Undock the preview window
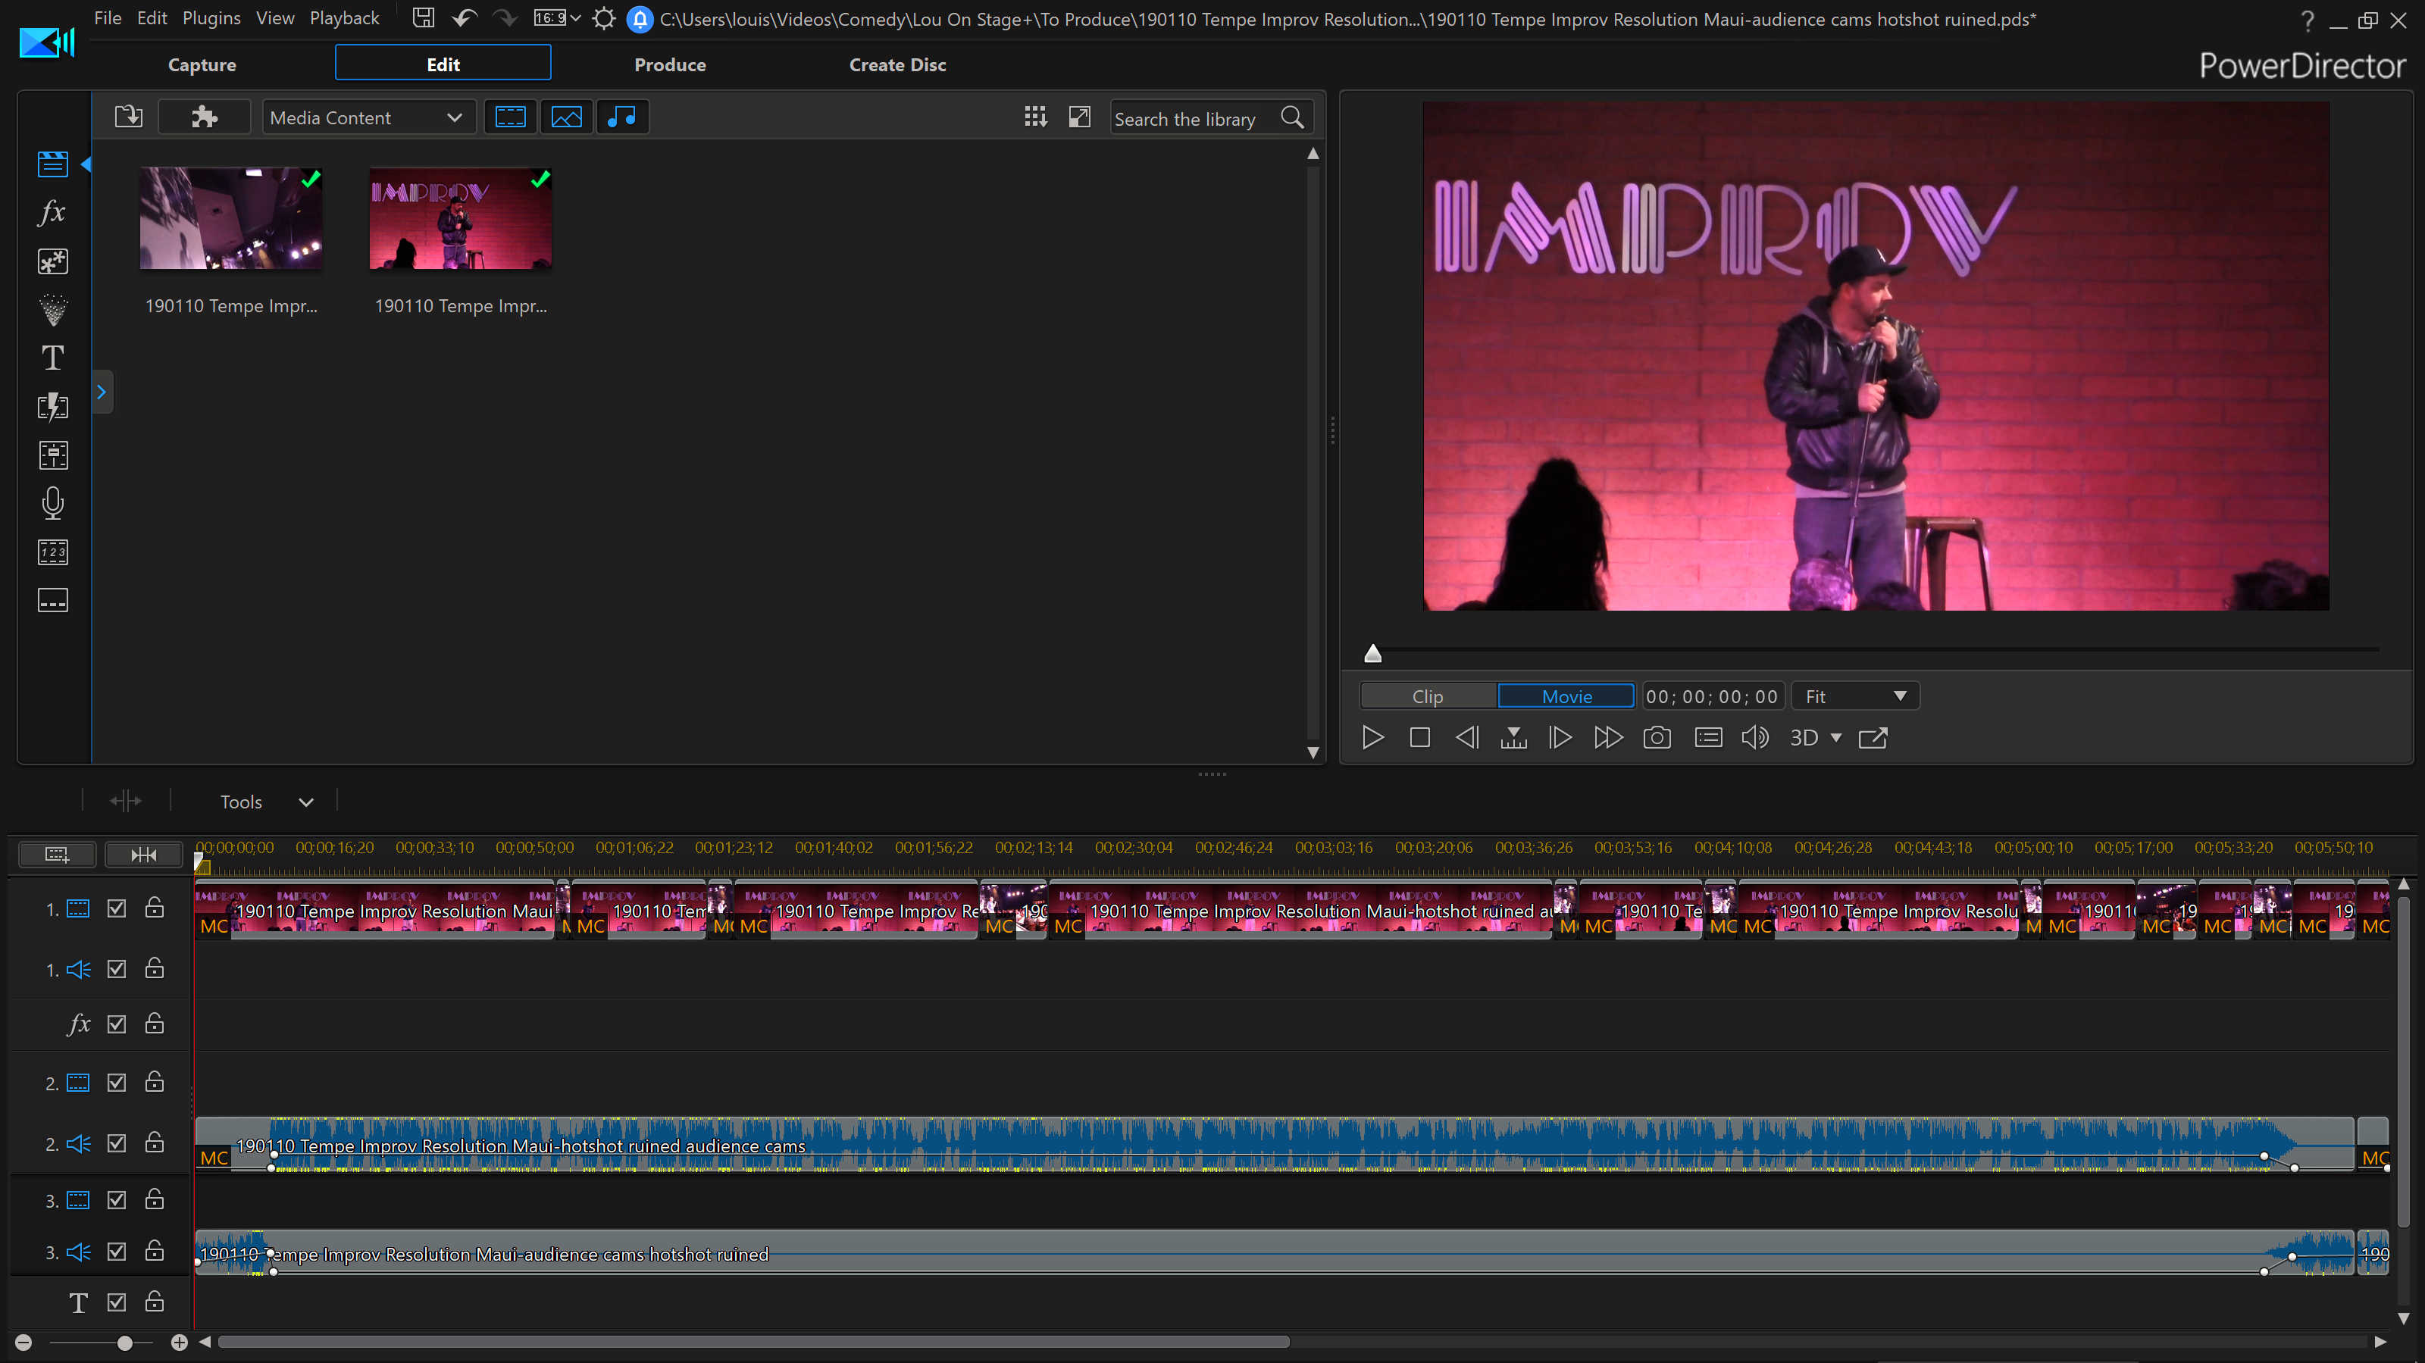Viewport: 2425px width, 1363px height. pyautogui.click(x=1873, y=738)
